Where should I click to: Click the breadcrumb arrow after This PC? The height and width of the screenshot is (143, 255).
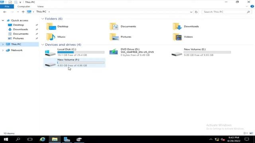pyautogui.click(x=49, y=12)
